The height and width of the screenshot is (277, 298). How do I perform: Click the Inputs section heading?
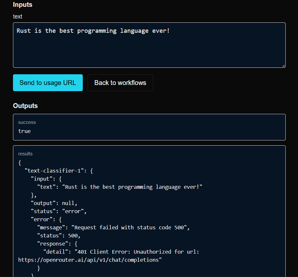pyautogui.click(x=23, y=5)
